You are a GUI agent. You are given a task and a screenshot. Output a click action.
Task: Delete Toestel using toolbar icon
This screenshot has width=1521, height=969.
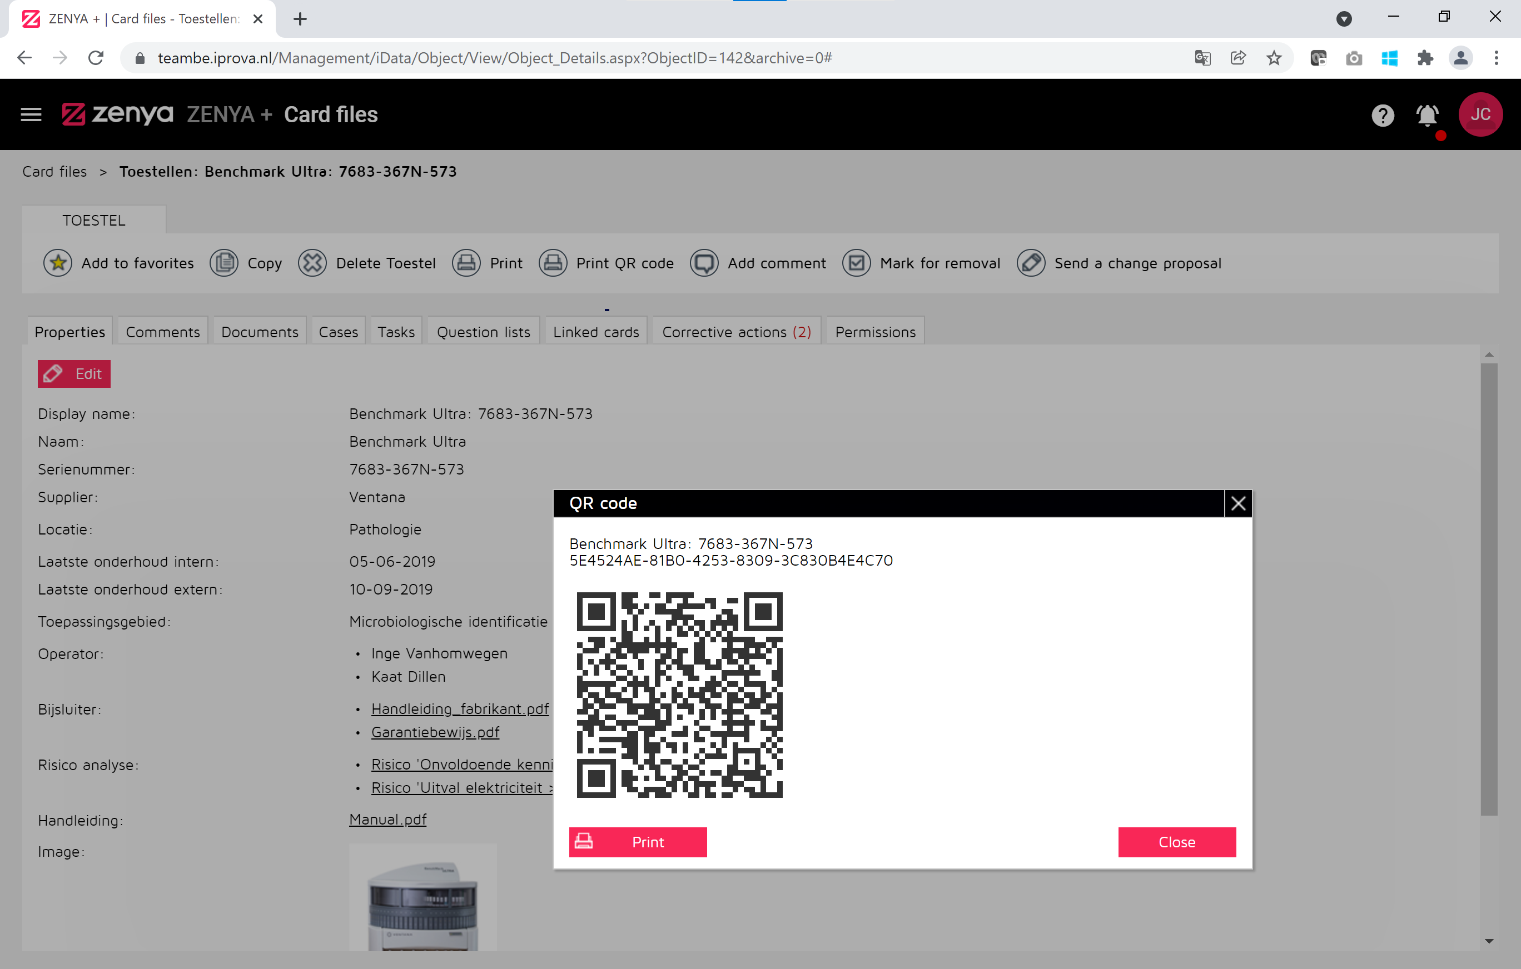pos(367,263)
